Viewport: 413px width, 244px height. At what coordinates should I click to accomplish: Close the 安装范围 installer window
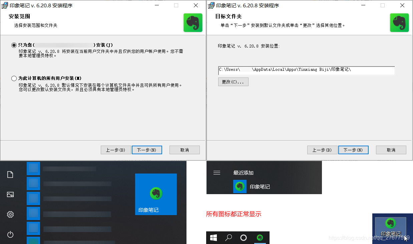pyautogui.click(x=196, y=5)
